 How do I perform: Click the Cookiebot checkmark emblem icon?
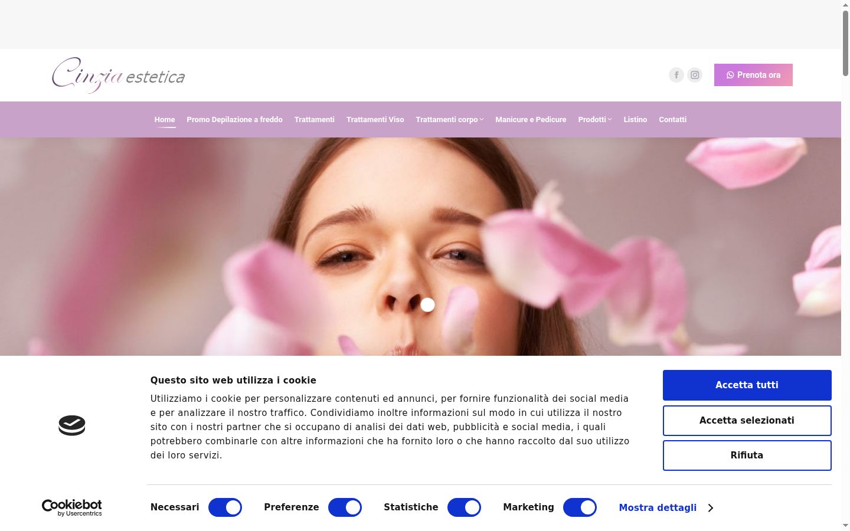point(72,425)
